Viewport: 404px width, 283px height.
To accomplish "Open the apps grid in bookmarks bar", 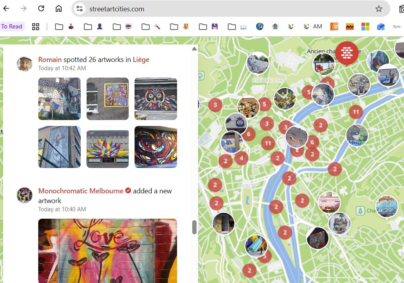I will (36, 27).
